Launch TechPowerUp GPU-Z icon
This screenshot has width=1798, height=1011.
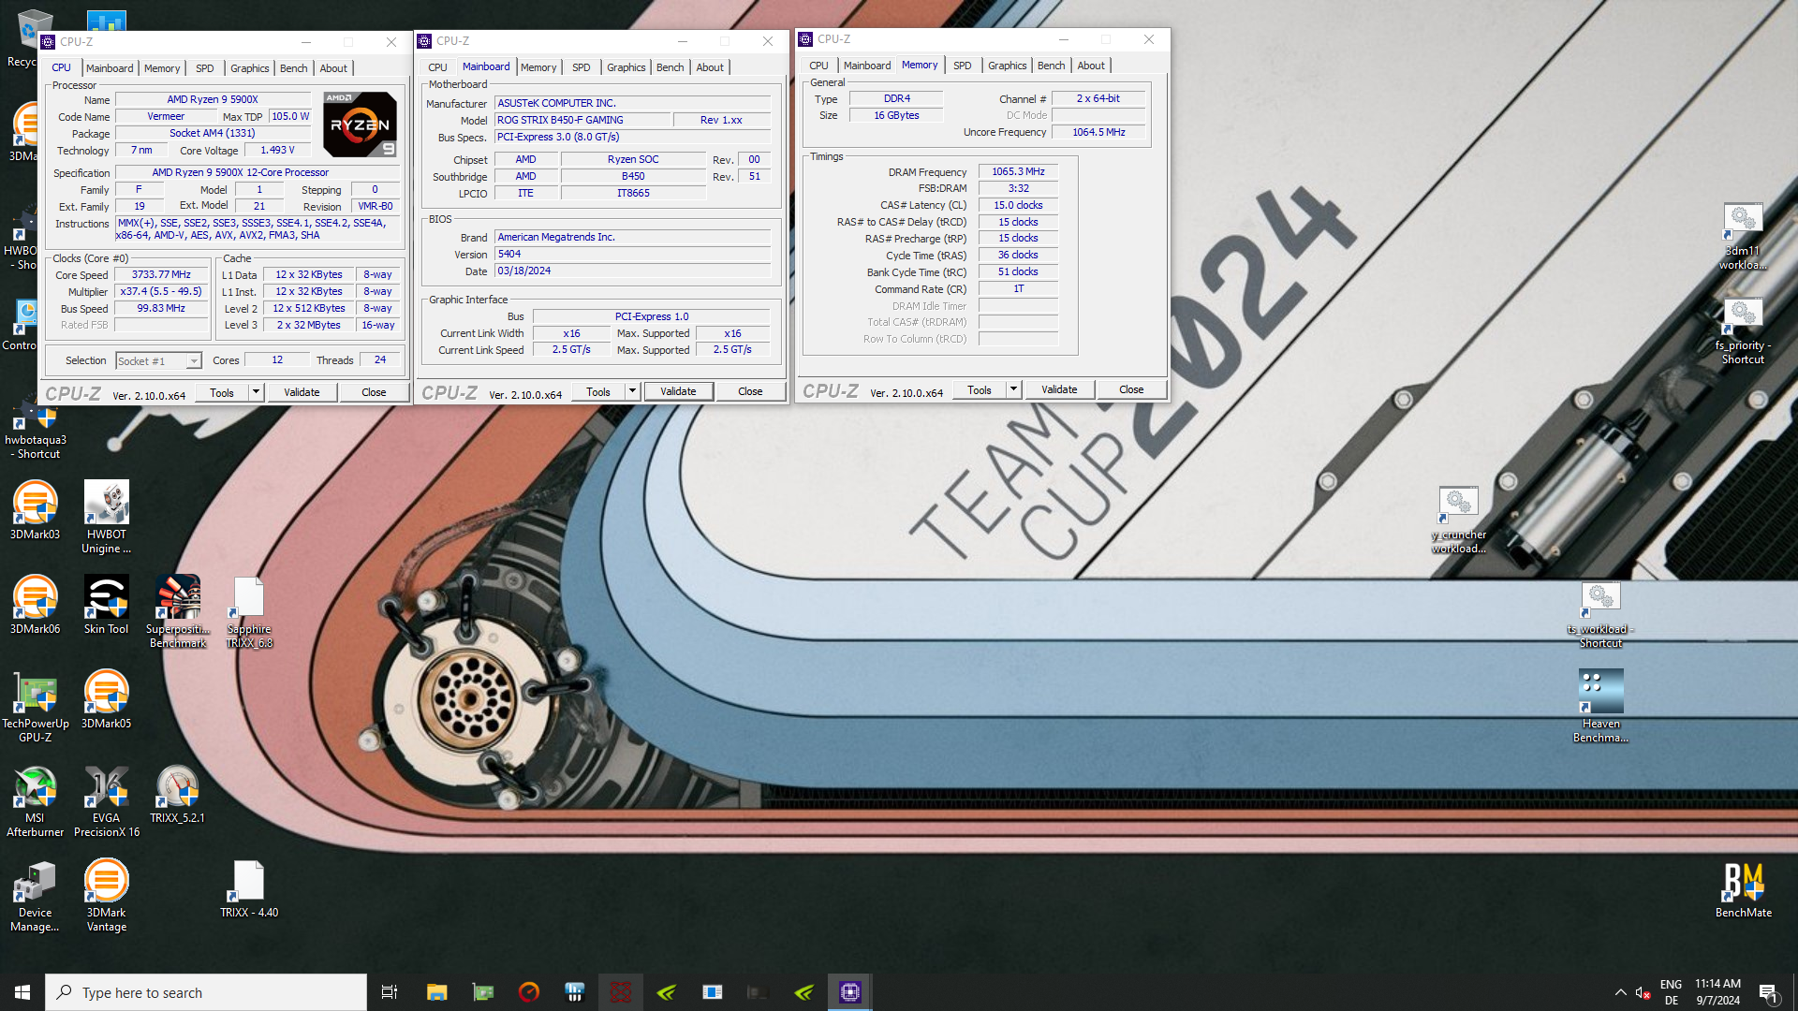pyautogui.click(x=36, y=706)
